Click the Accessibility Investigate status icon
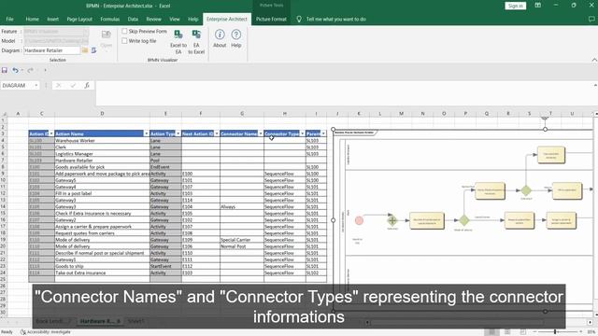 pos(23,332)
